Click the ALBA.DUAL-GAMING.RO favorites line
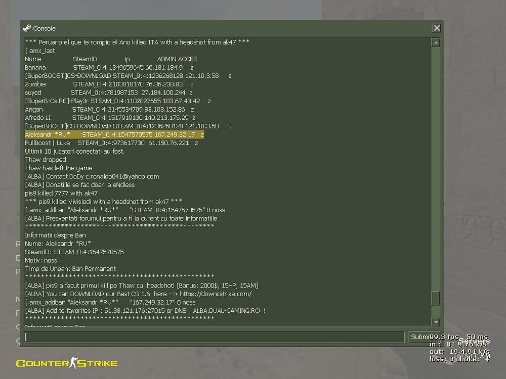Image resolution: width=506 pixels, height=379 pixels. tap(145, 310)
